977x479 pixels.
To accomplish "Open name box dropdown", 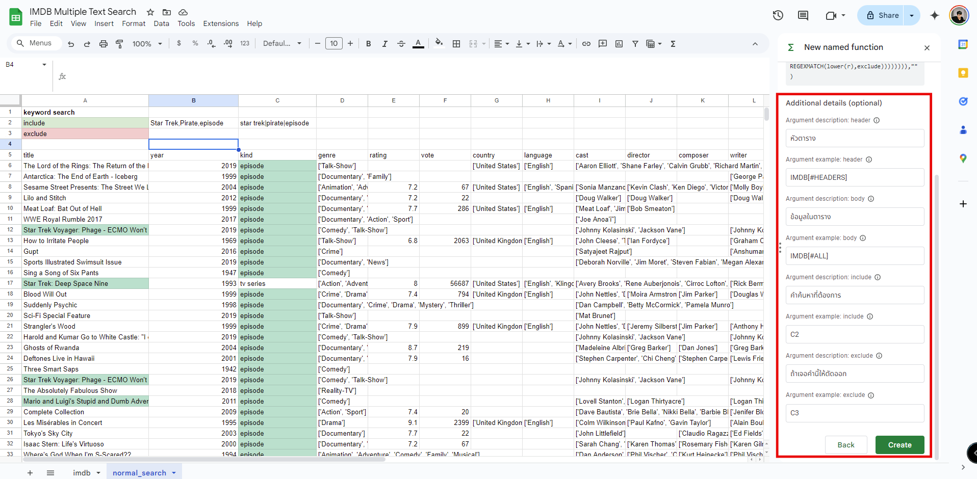I will [44, 65].
